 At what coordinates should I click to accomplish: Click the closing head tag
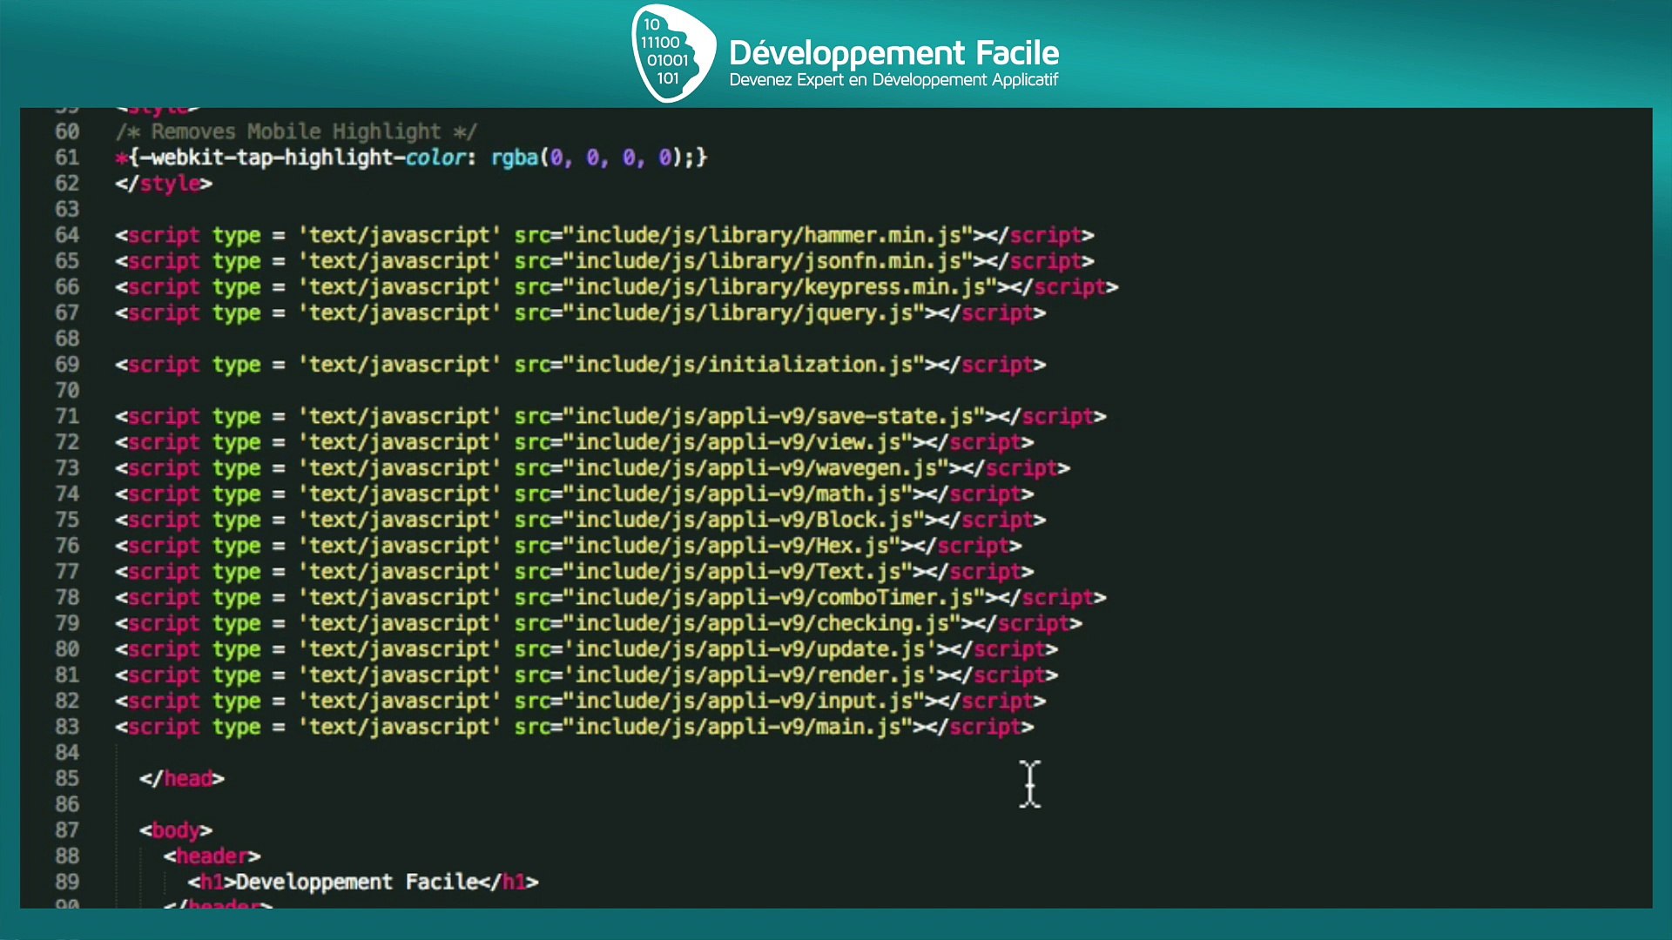pyautogui.click(x=181, y=779)
